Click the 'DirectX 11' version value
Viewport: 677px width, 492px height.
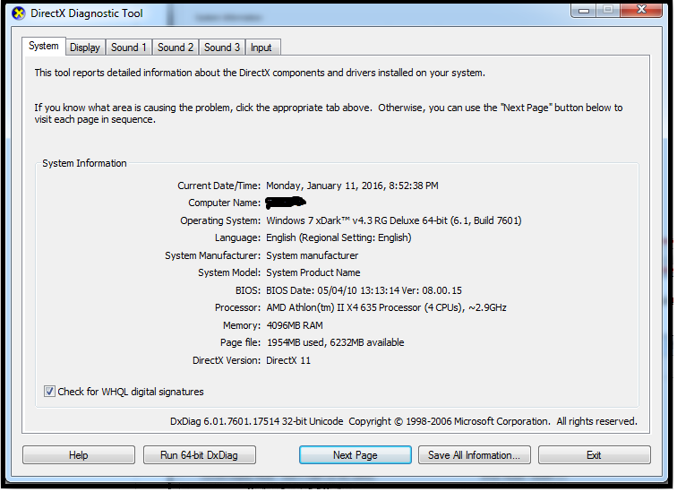click(288, 360)
